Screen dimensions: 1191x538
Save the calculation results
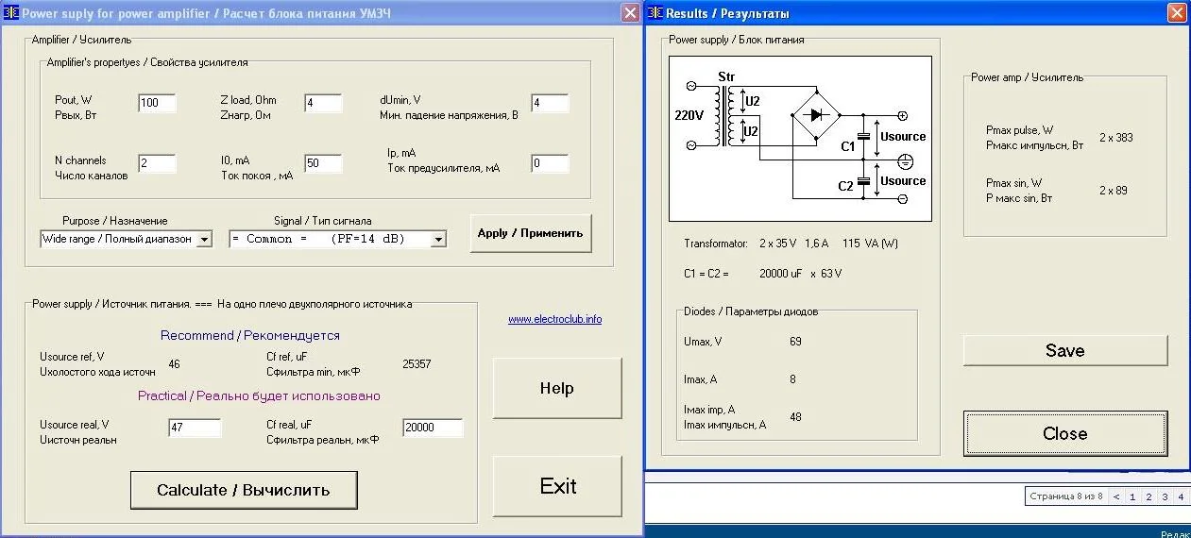click(1064, 350)
